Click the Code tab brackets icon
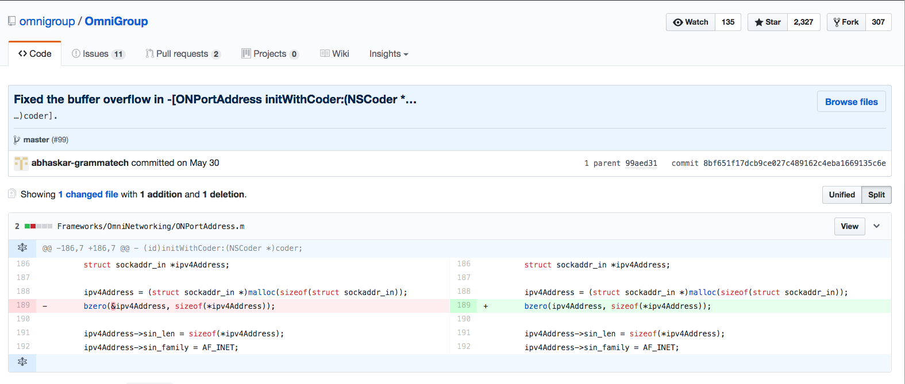This screenshot has height=384, width=905. tap(22, 53)
